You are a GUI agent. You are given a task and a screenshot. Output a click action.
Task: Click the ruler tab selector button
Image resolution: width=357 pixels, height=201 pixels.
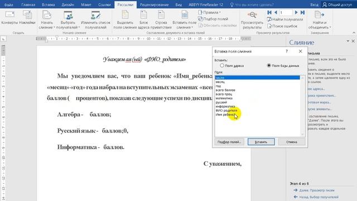[3, 39]
